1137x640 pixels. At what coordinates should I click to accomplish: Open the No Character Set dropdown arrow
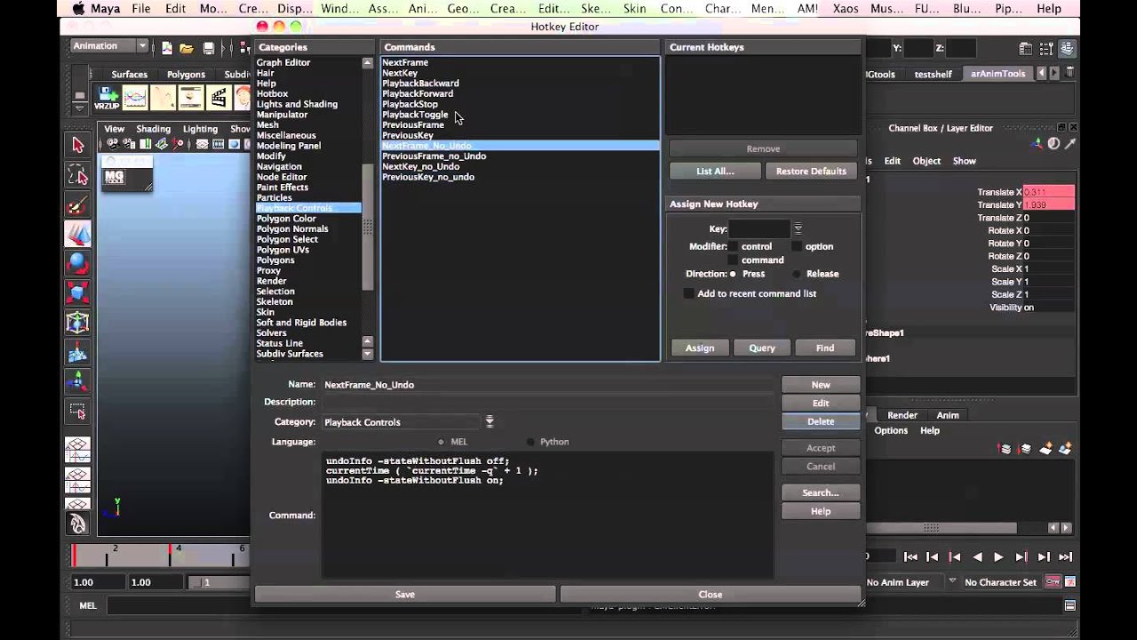(952, 581)
